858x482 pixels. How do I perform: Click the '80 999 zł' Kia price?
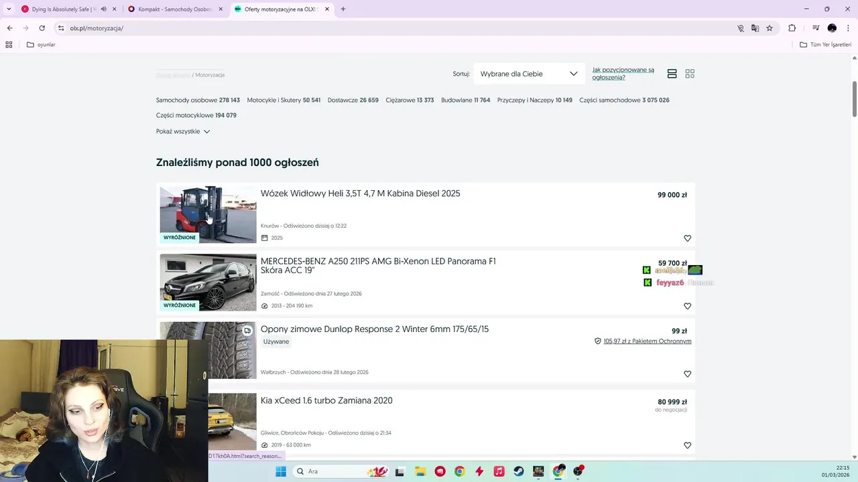coord(672,402)
